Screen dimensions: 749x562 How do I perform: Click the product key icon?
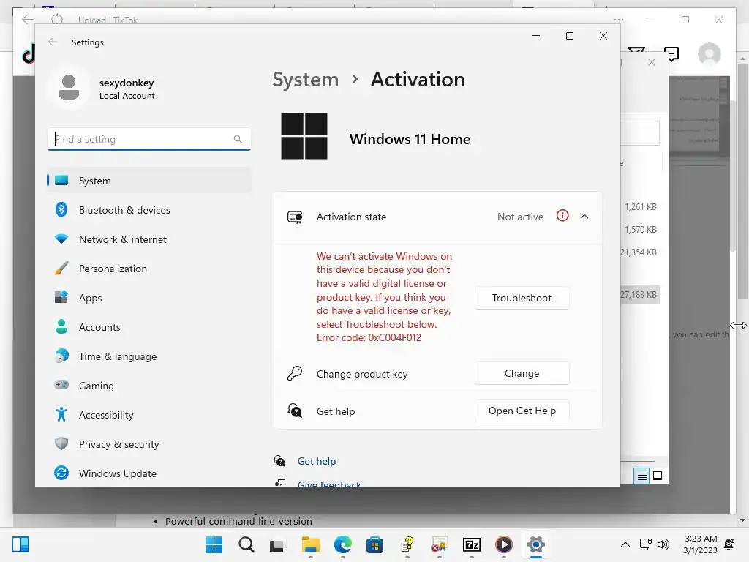295,373
